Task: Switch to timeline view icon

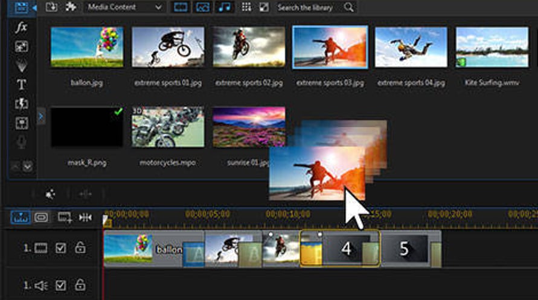Action: pyautogui.click(x=21, y=217)
